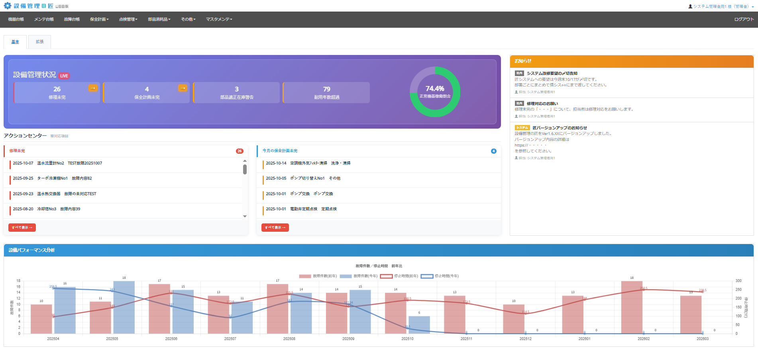Click the gear logo icon in the header
The height and width of the screenshot is (354, 758).
[8, 6]
